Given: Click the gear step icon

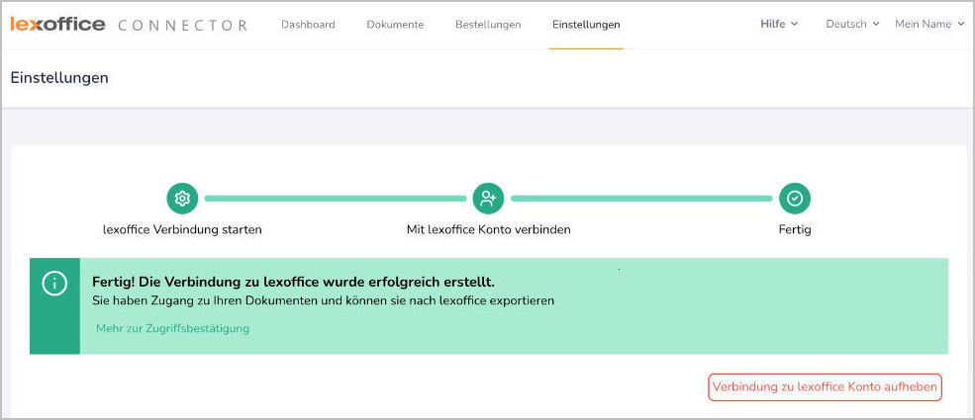Looking at the screenshot, I should click(182, 199).
